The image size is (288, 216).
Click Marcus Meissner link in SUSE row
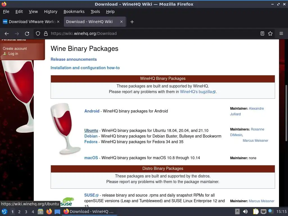[262, 201]
